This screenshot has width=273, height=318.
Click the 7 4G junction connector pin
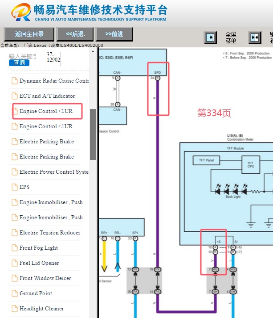[216, 269]
